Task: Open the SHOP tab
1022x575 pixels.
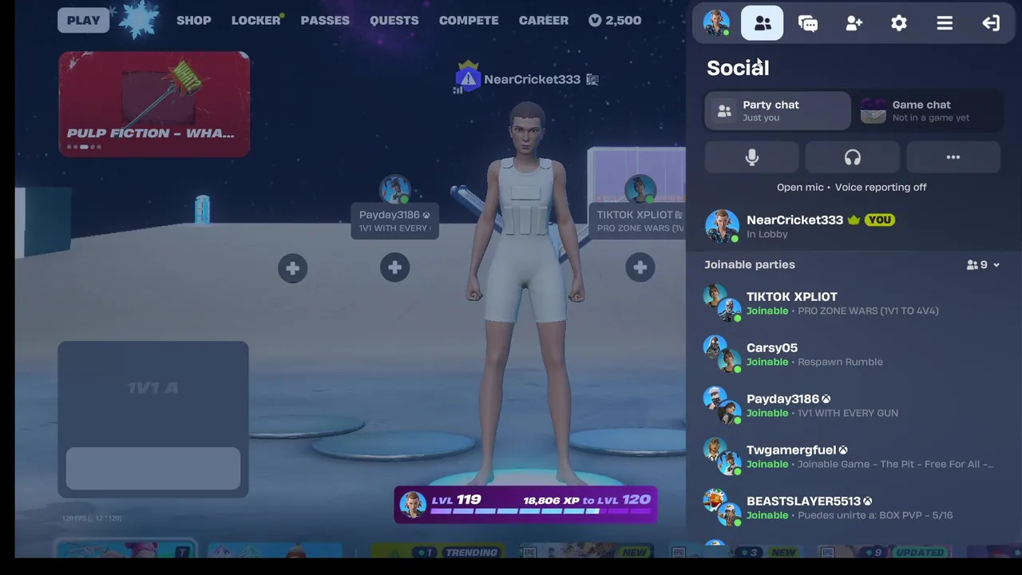Action: [194, 20]
